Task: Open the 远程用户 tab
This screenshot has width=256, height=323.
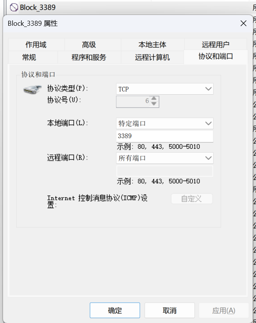Action: [x=216, y=45]
